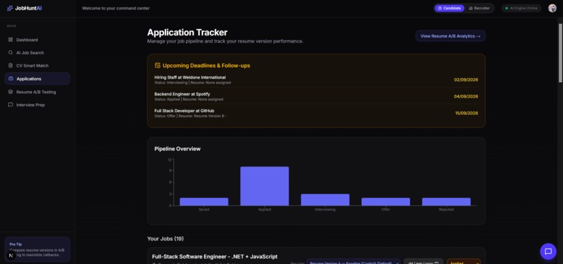The height and width of the screenshot is (264, 563).
Task: Click the Full-Stack Software Engineer job title
Action: point(214,256)
